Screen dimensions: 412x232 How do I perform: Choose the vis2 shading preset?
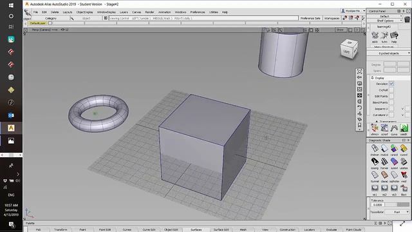384,188
